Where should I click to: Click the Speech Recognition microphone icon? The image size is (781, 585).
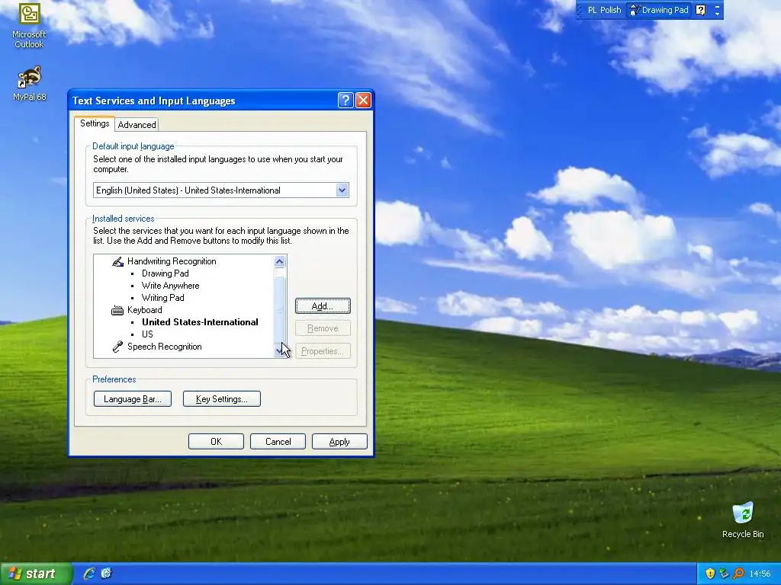(117, 347)
